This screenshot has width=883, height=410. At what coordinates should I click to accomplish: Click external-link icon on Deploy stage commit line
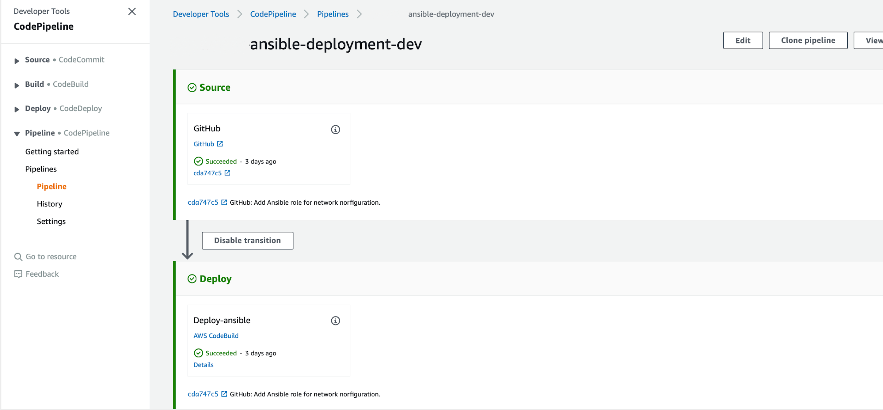click(224, 394)
